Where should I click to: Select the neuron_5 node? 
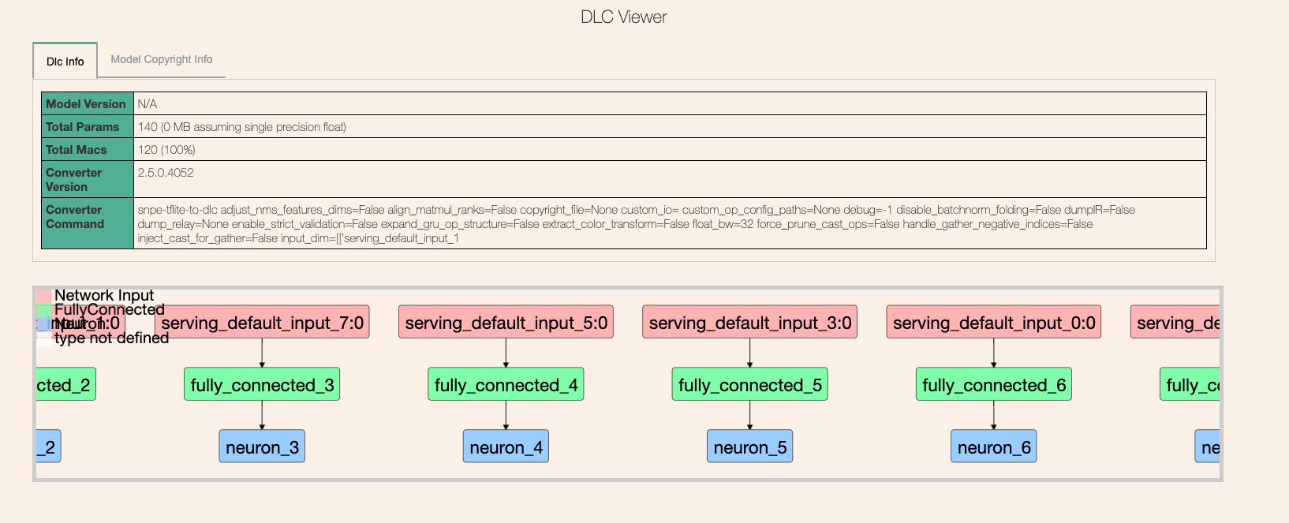[x=749, y=446]
